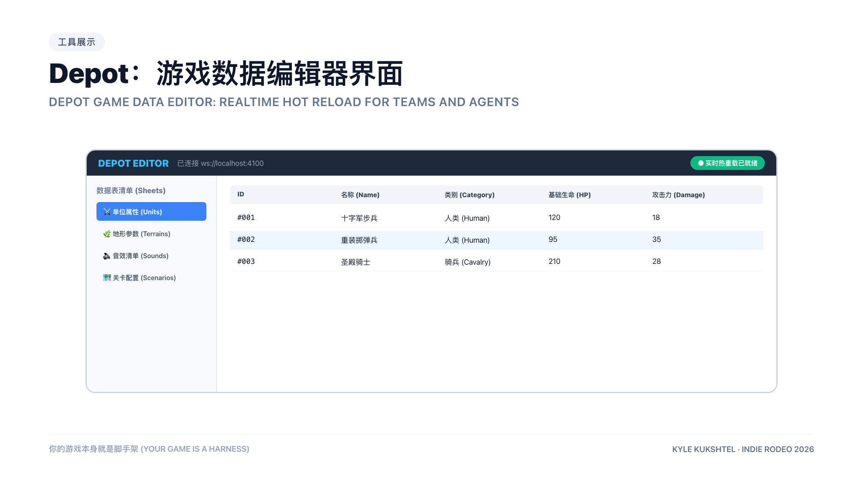Click the speaker icon beside Sounds

[x=107, y=256]
